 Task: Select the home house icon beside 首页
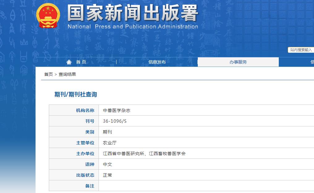69,62
